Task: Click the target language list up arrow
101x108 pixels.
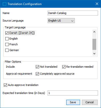Action: pos(94,32)
